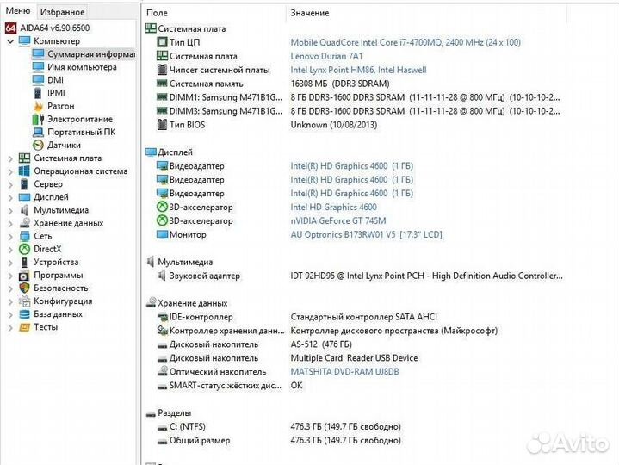Select the Multiple Card Reader USB Device value
The image size is (619, 465).
click(354, 358)
